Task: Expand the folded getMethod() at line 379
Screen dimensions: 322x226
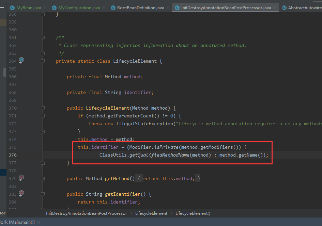Action: [x=43, y=178]
